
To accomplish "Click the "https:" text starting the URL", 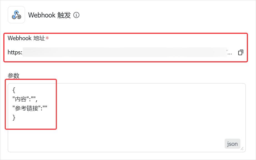I will [15, 52].
